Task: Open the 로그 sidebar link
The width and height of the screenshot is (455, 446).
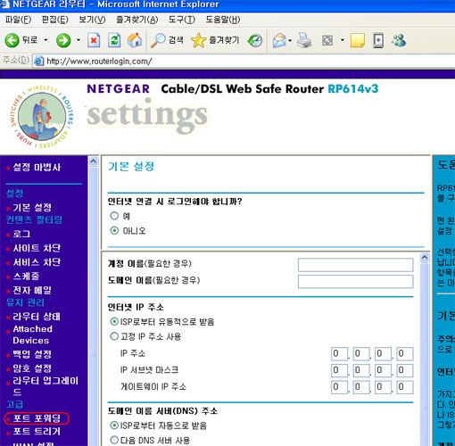Action: (21, 234)
